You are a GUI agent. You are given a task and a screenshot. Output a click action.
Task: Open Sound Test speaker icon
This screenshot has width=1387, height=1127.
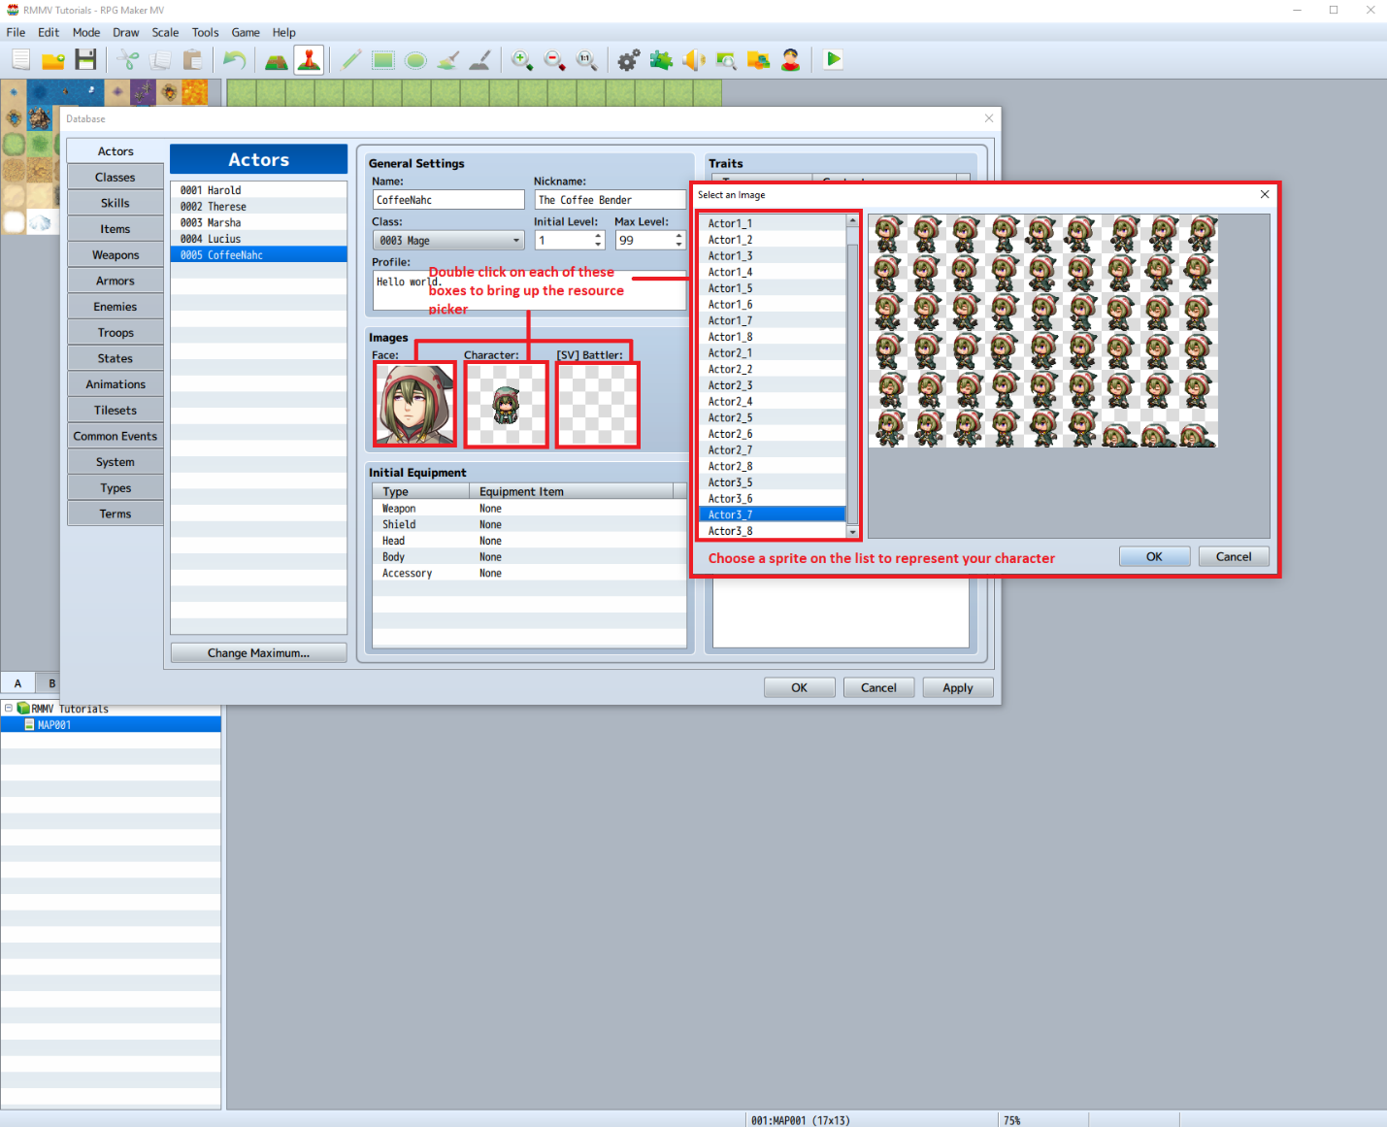pos(693,60)
